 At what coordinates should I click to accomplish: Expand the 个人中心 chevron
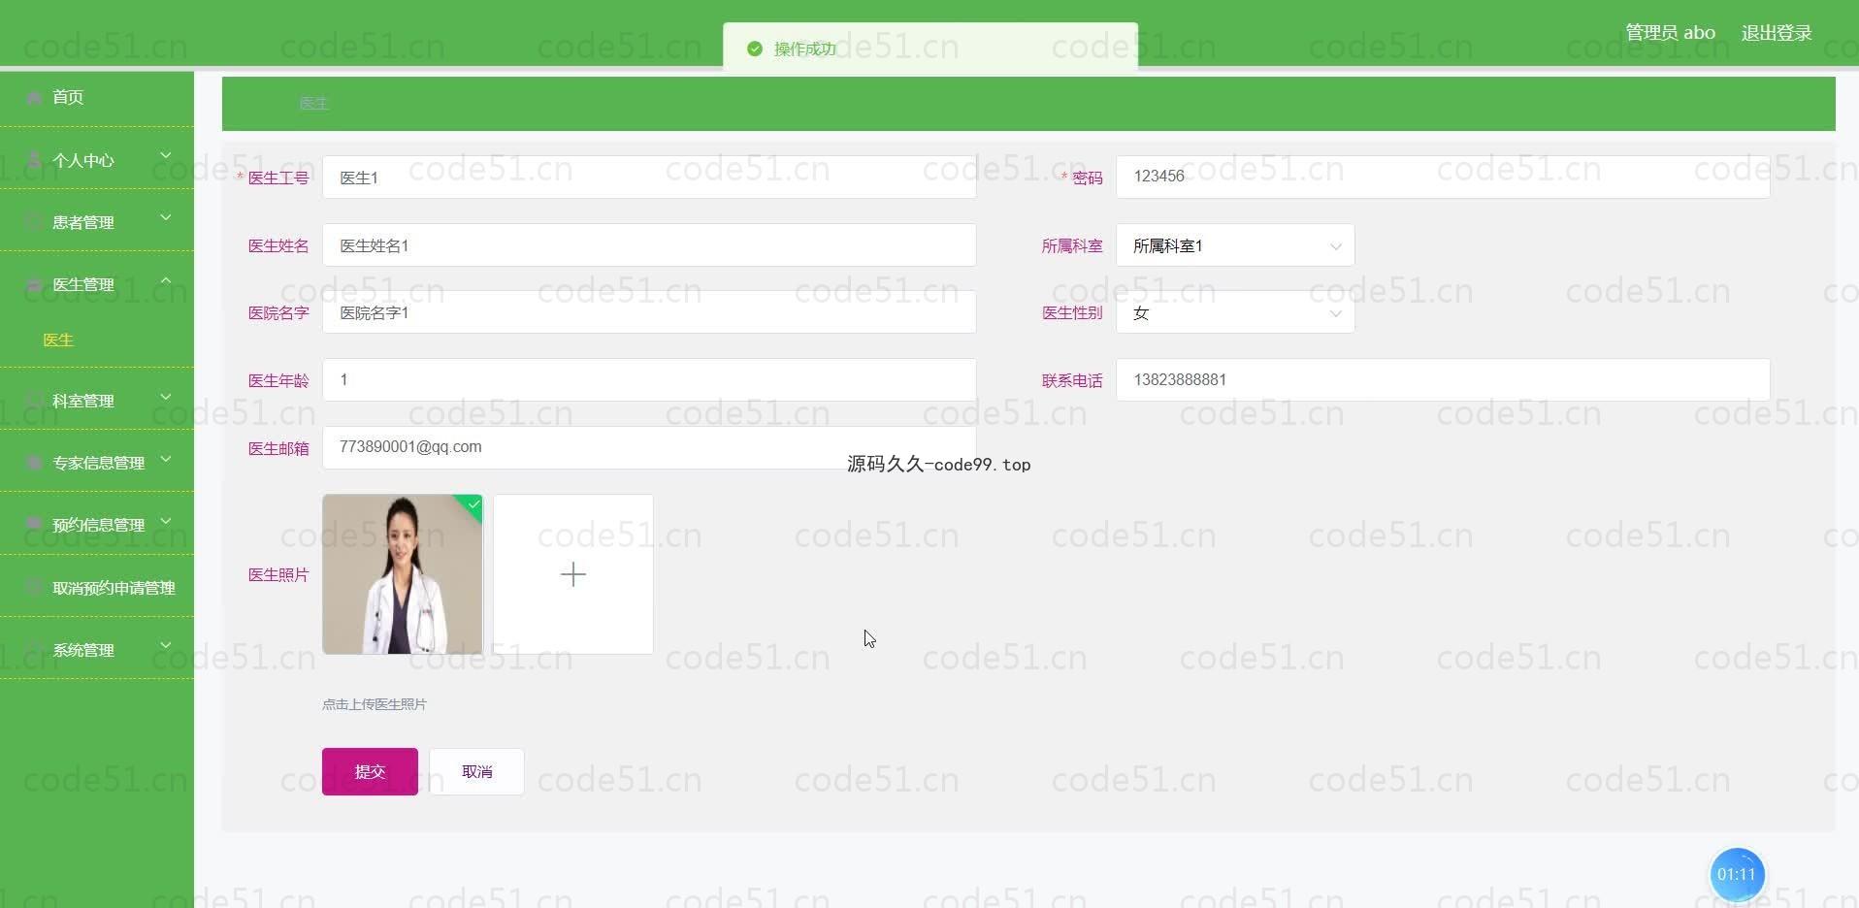click(166, 155)
